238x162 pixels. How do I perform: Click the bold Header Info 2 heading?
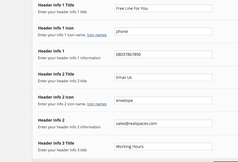[51, 120]
